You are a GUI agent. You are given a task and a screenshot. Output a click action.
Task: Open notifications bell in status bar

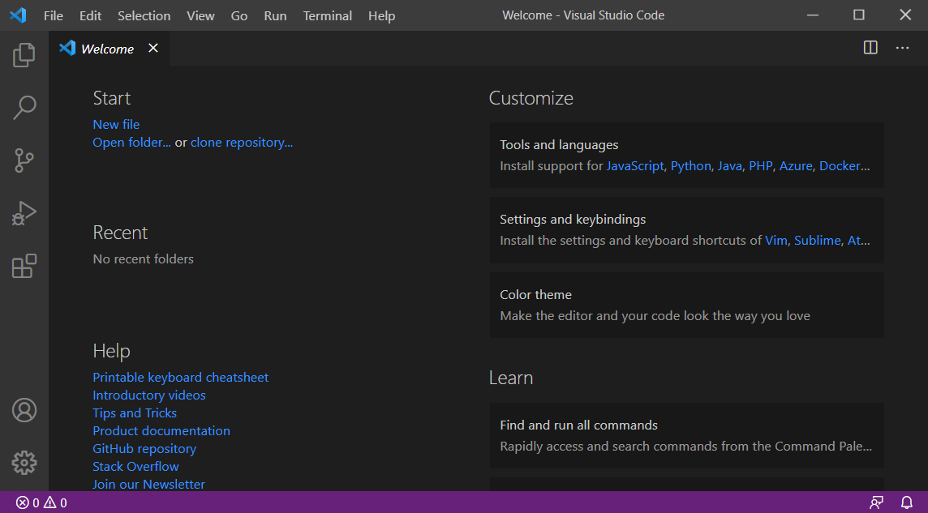[907, 503]
